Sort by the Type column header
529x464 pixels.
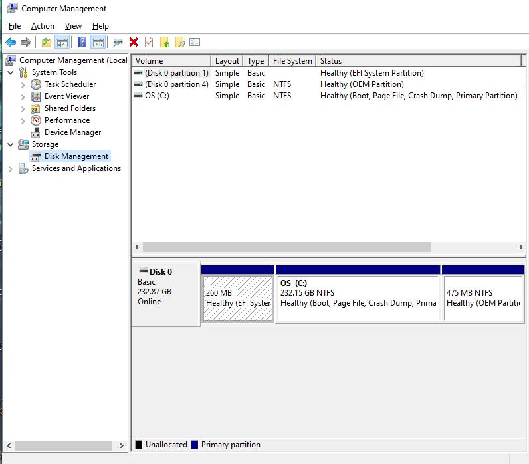tap(256, 61)
